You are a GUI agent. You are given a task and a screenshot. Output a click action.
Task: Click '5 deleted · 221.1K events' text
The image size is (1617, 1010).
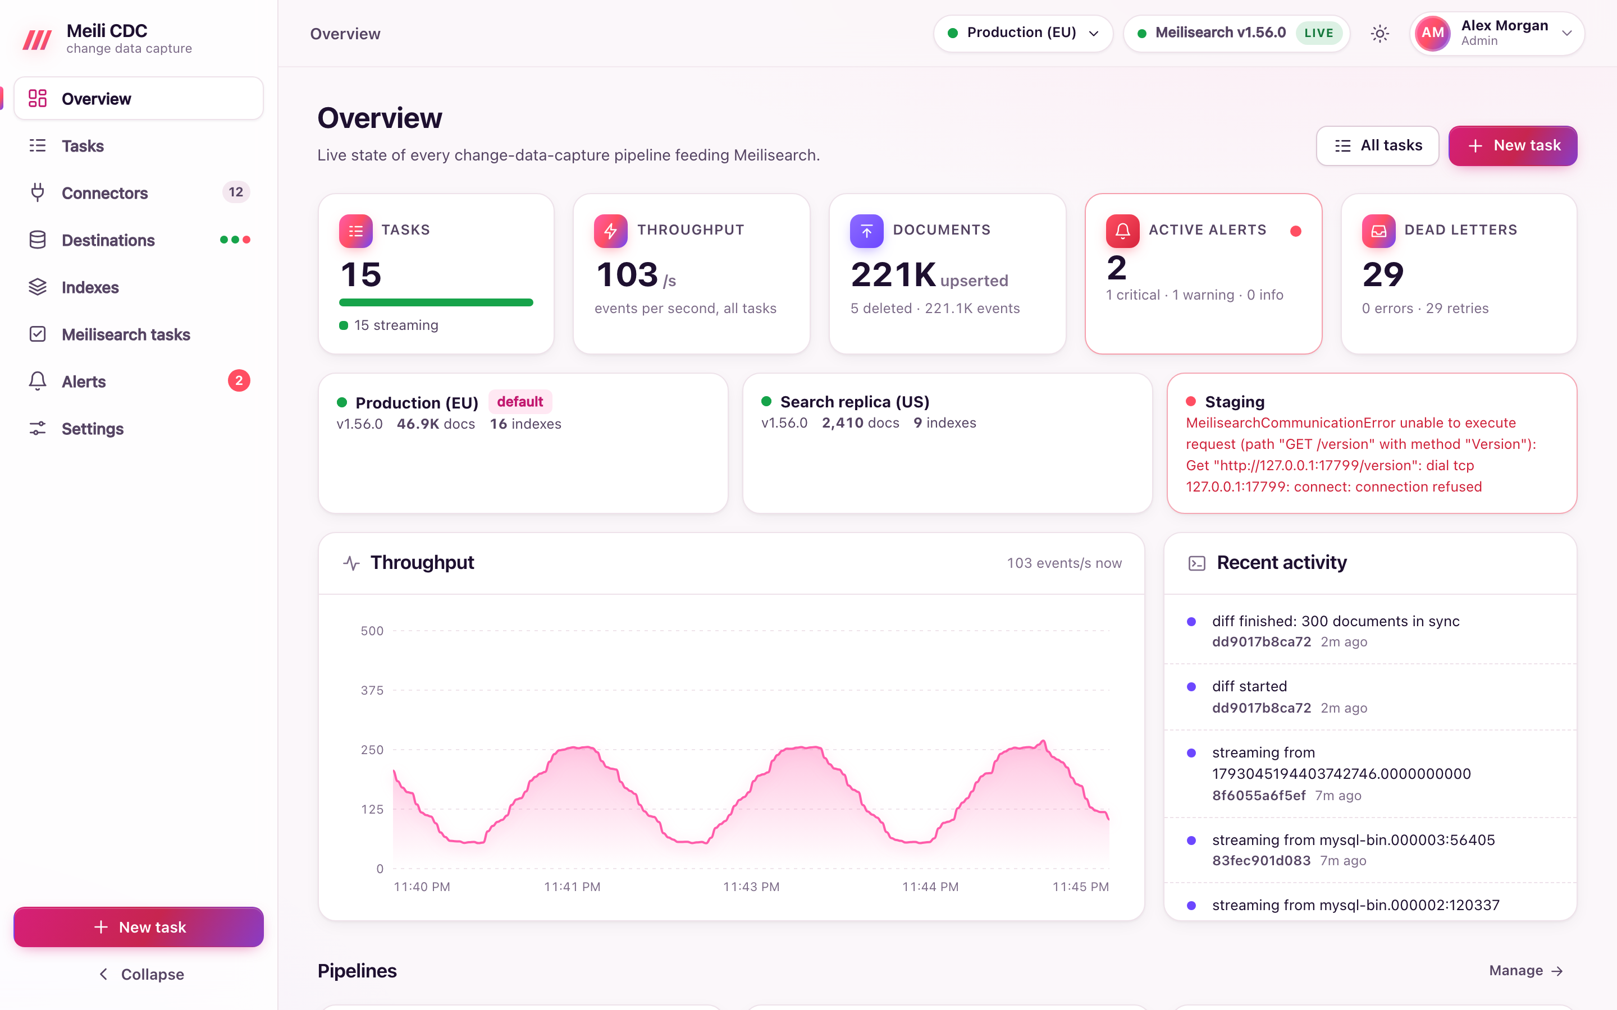935,308
